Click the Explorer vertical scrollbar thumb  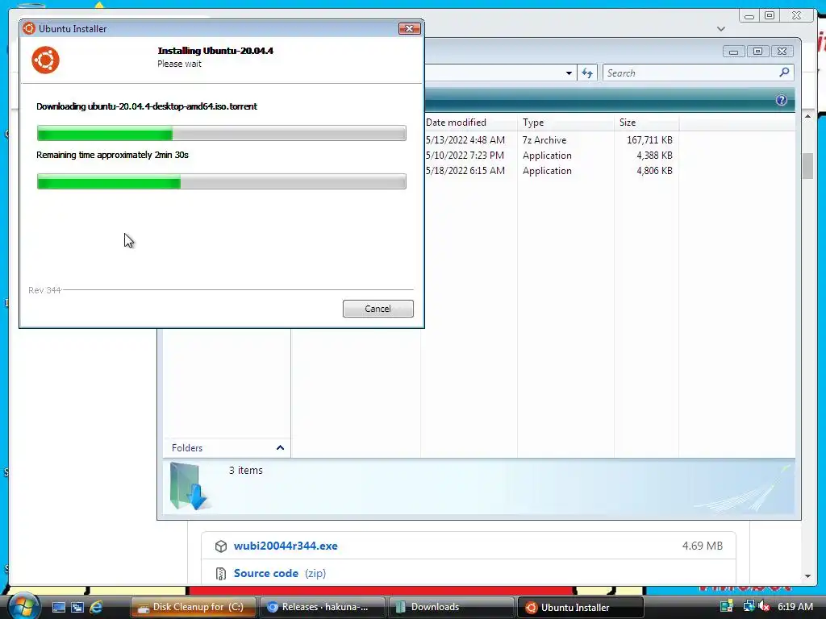[807, 166]
